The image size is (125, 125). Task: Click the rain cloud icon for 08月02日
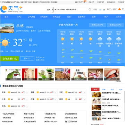[x=118, y=39]
